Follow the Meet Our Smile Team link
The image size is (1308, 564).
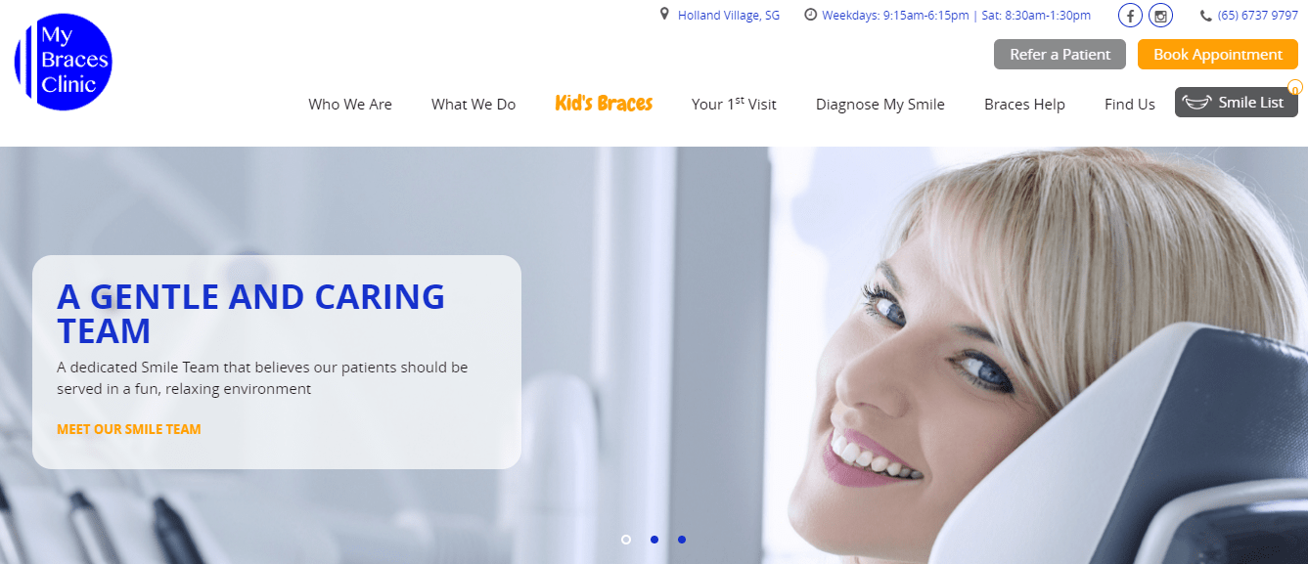coord(129,429)
